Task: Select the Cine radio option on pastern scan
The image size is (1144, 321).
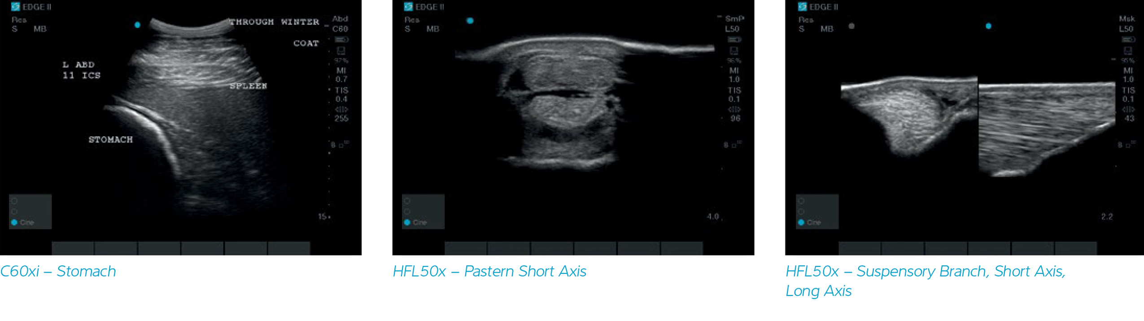Action: pos(407,222)
